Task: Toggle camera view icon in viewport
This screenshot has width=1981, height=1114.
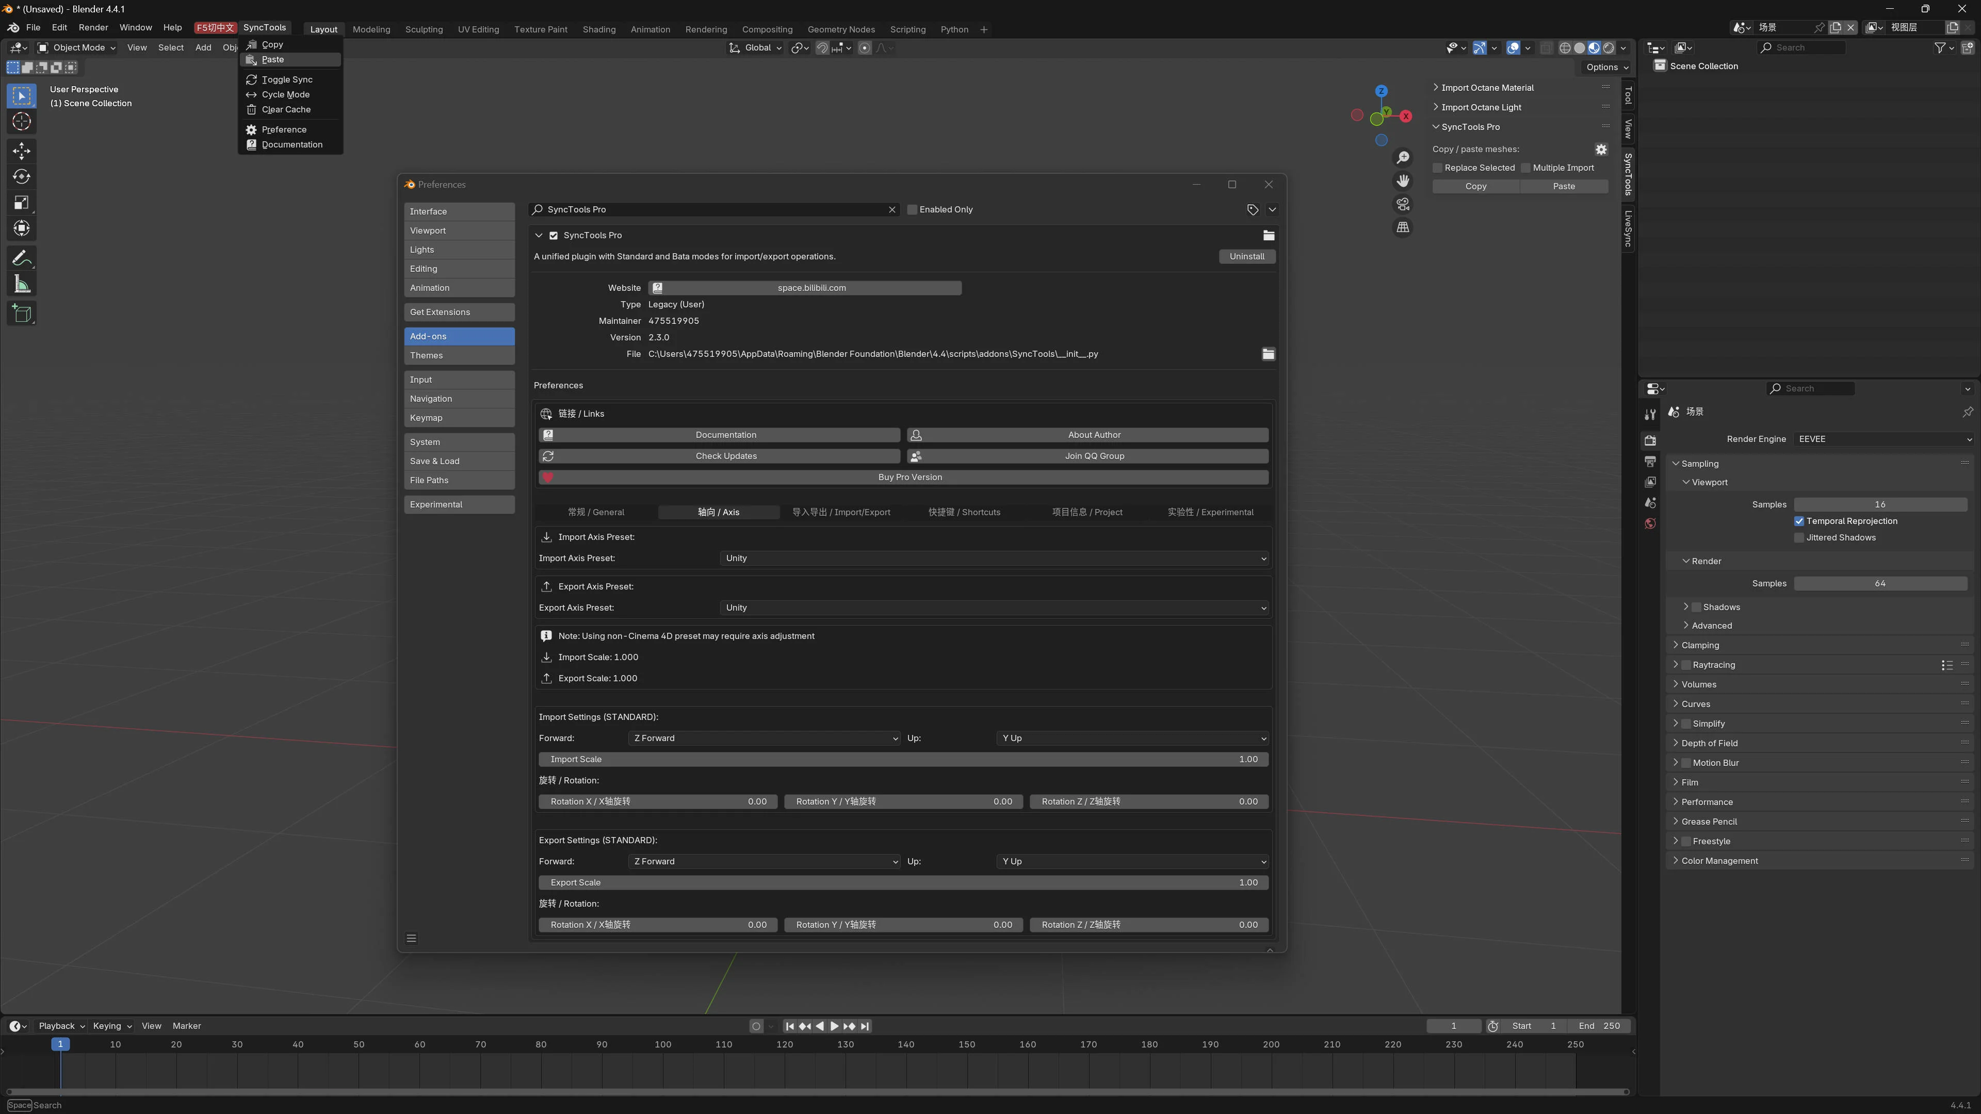Action: [1403, 205]
